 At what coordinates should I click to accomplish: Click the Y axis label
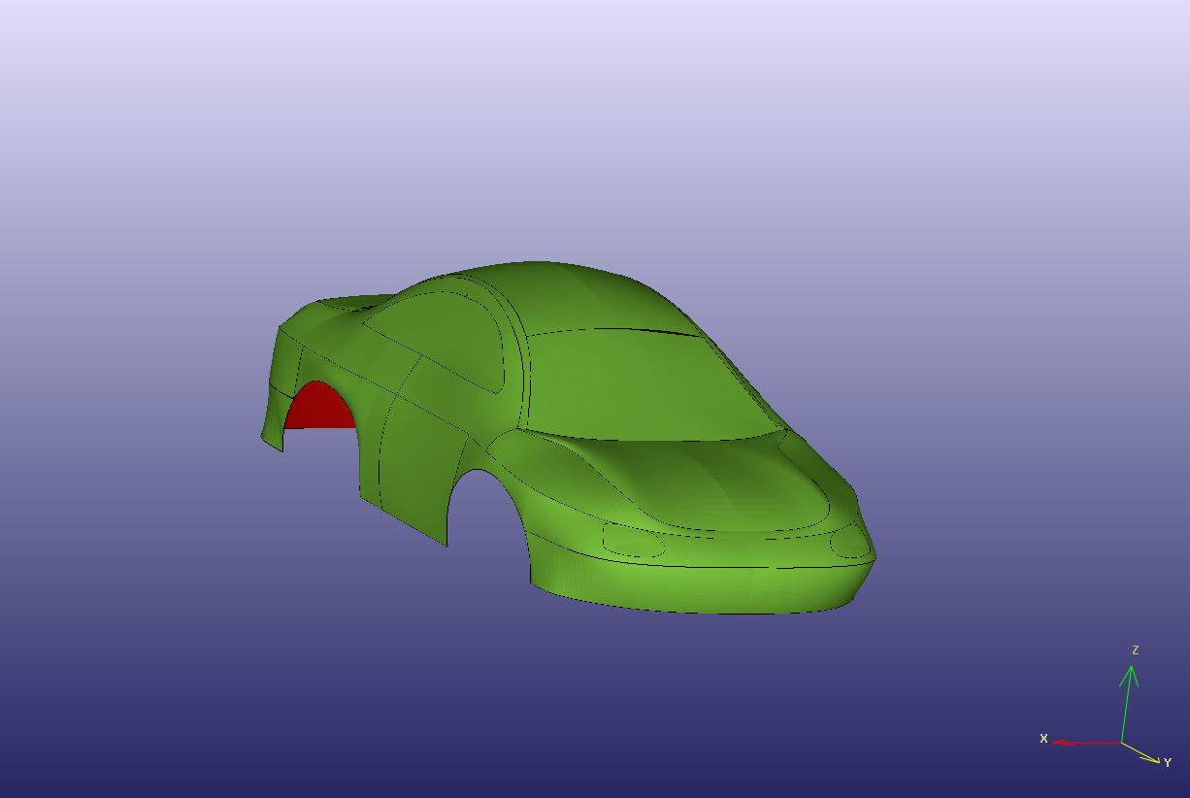point(1168,763)
